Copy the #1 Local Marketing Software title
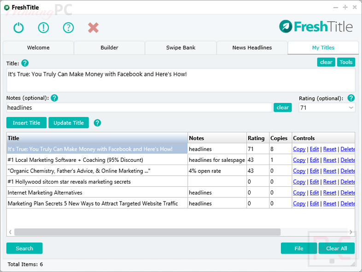This screenshot has width=362, height=272. click(x=299, y=160)
